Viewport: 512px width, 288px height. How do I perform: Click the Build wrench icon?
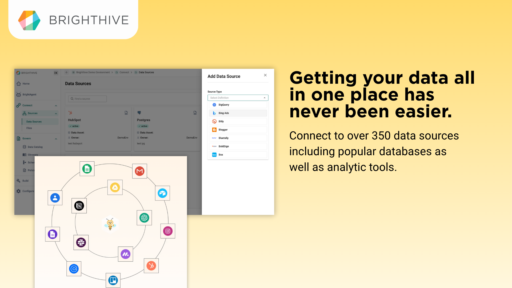(18, 181)
